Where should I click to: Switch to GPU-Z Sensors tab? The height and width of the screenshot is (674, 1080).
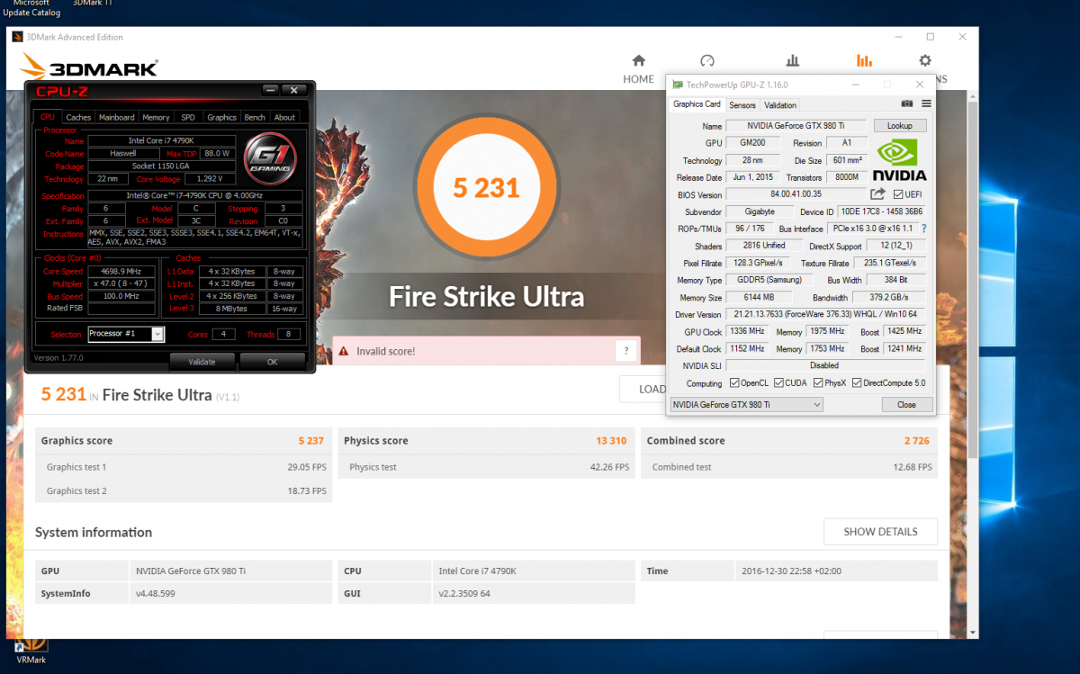tap(742, 105)
